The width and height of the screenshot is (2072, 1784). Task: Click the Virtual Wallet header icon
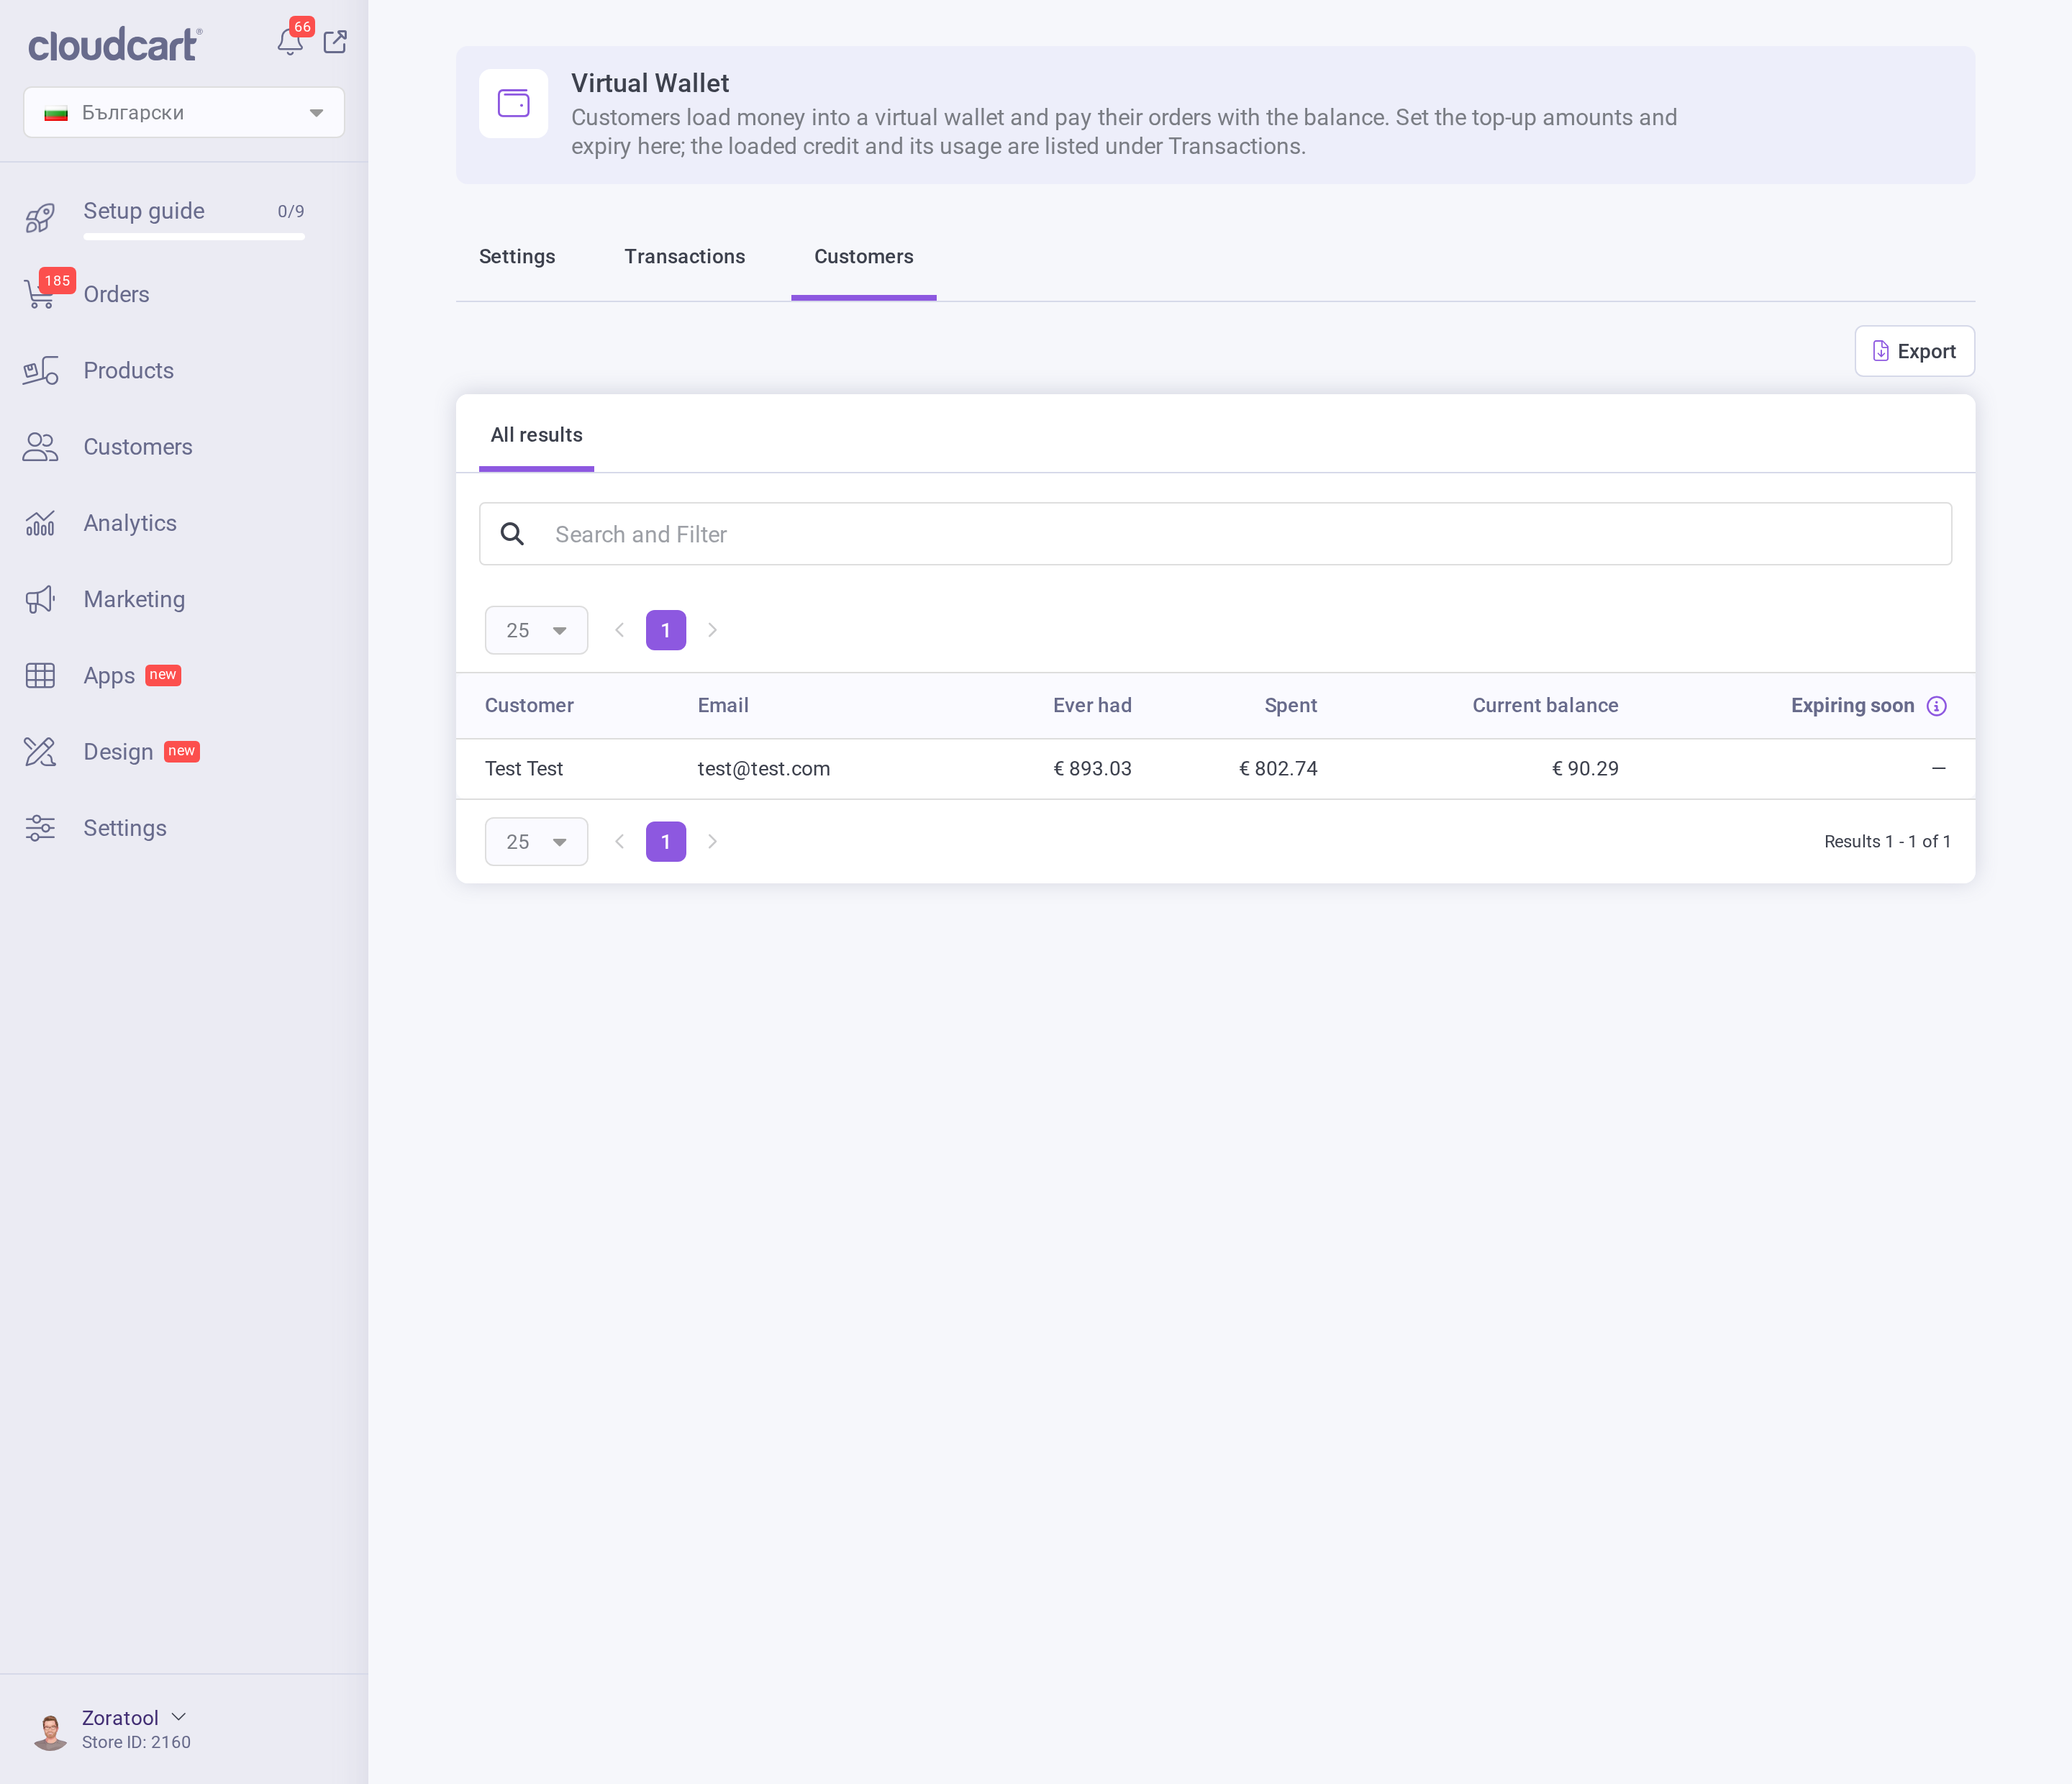(513, 103)
